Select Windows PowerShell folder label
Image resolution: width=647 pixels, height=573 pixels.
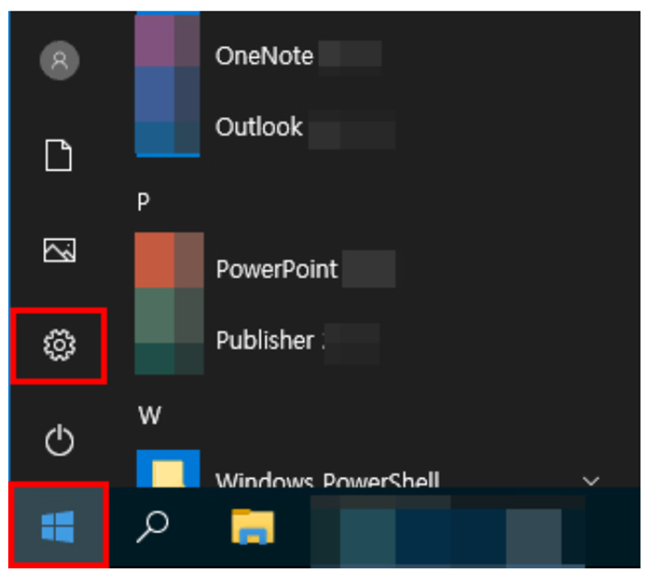(328, 480)
